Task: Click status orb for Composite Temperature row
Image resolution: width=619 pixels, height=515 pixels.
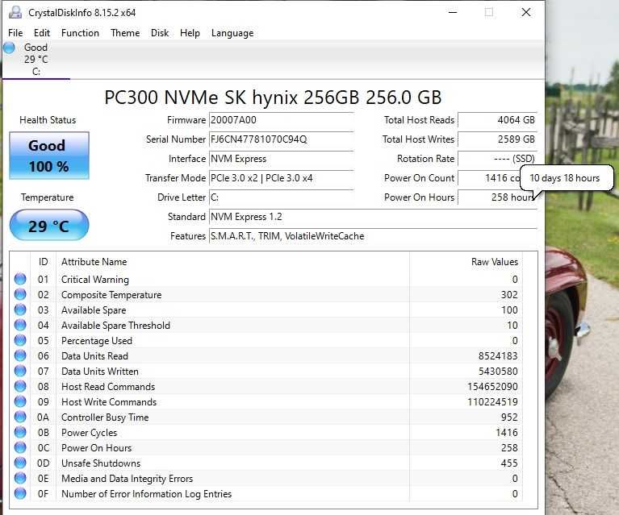Action: (x=20, y=294)
